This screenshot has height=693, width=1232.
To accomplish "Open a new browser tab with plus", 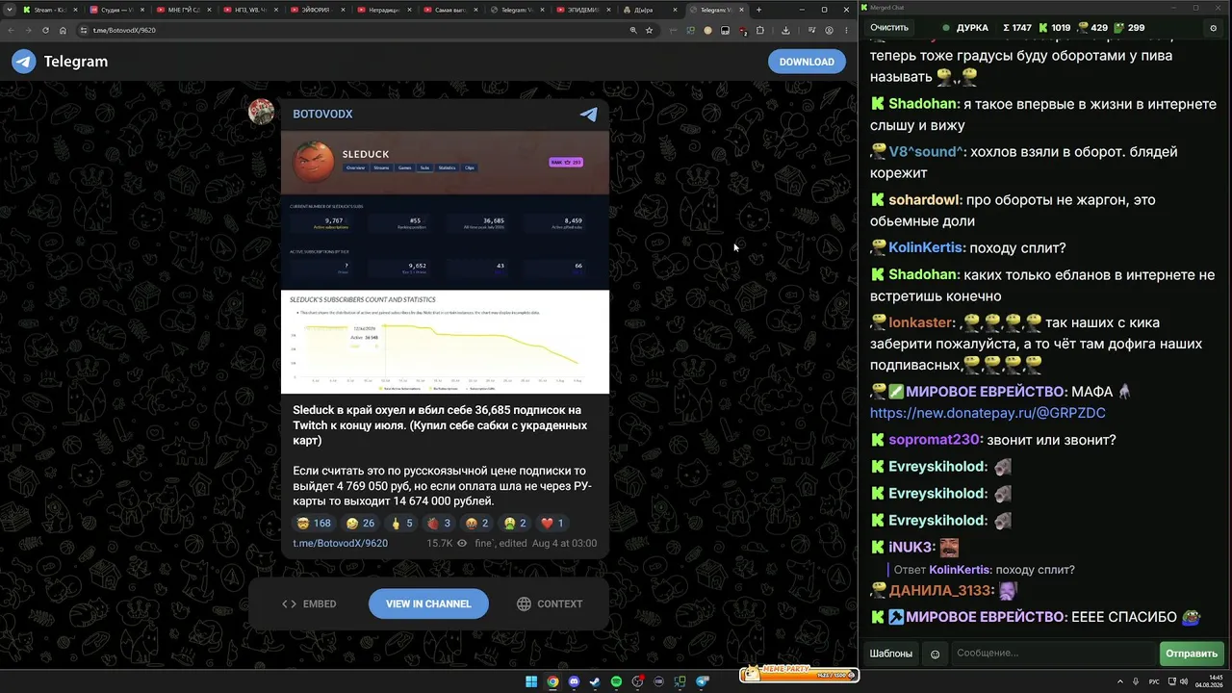I will [x=758, y=10].
